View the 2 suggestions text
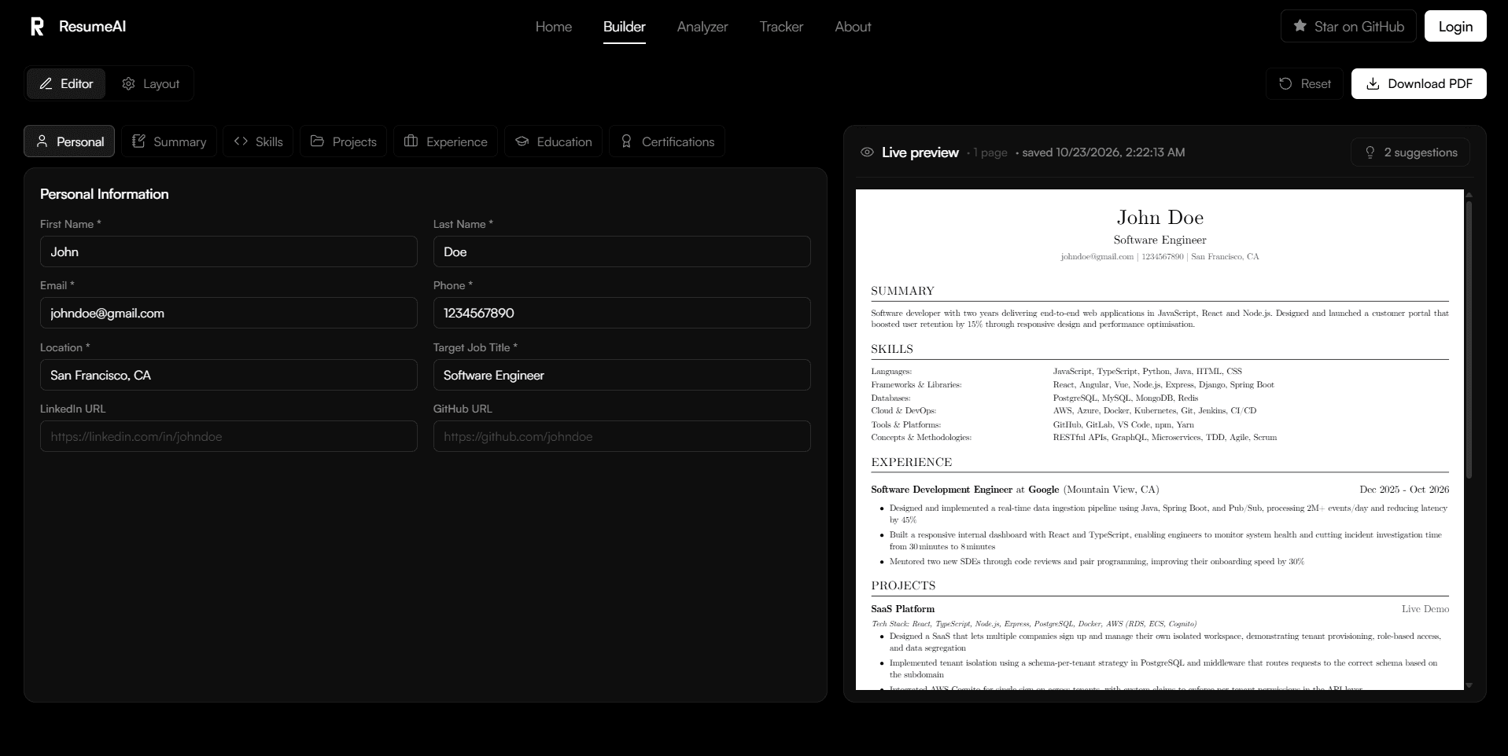Viewport: 1508px width, 756px height. click(1421, 152)
